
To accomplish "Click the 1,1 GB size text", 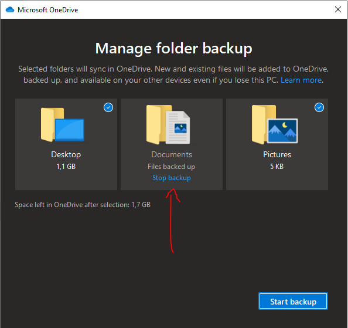I will tap(66, 167).
